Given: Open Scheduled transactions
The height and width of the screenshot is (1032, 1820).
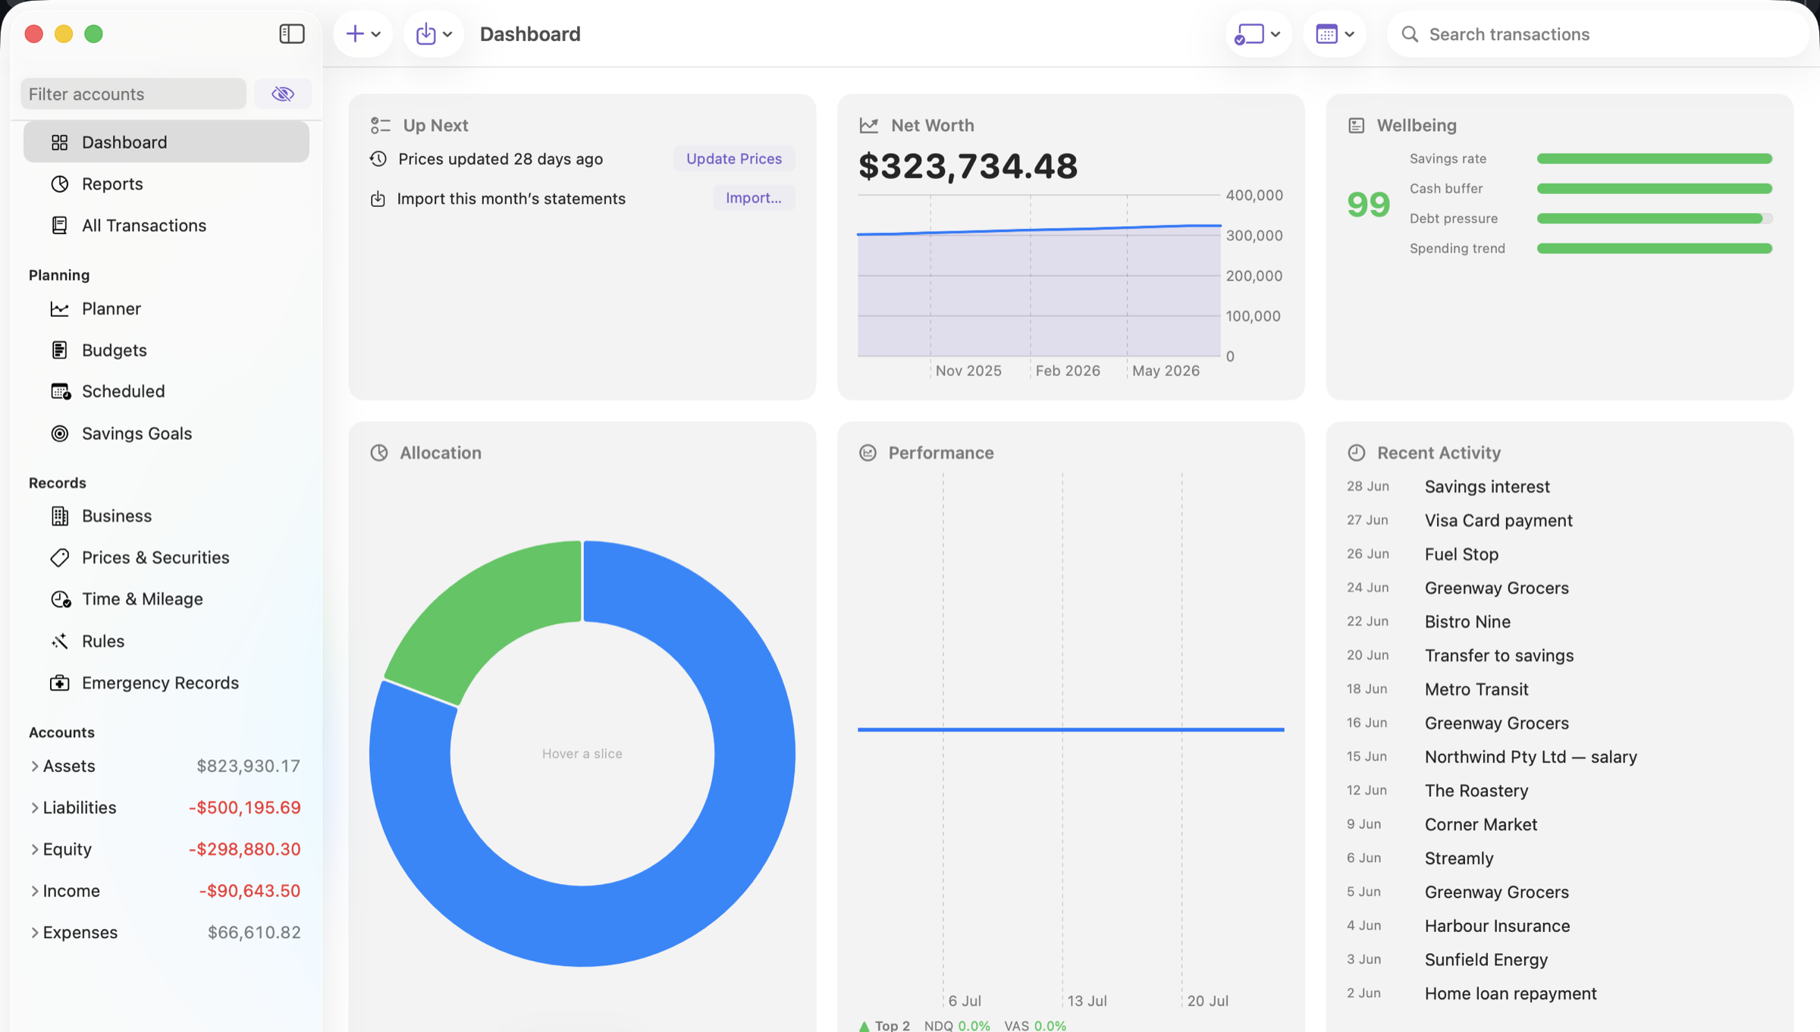Looking at the screenshot, I should (166, 391).
